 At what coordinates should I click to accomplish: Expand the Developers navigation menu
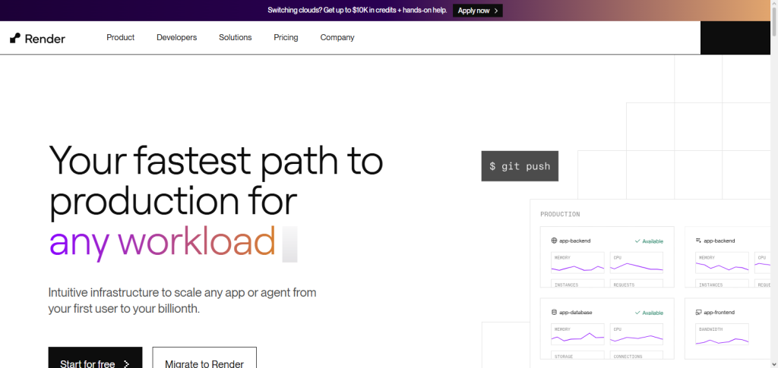tap(176, 38)
